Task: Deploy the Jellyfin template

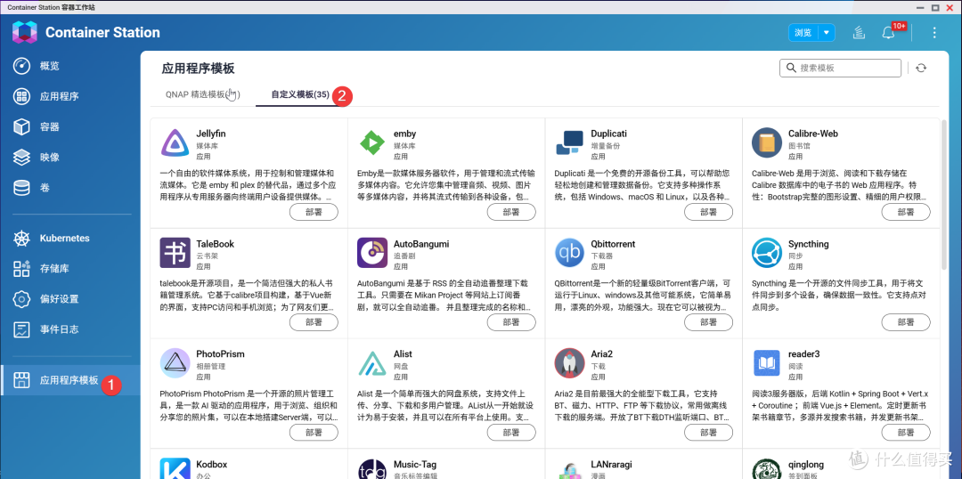Action: coord(314,212)
